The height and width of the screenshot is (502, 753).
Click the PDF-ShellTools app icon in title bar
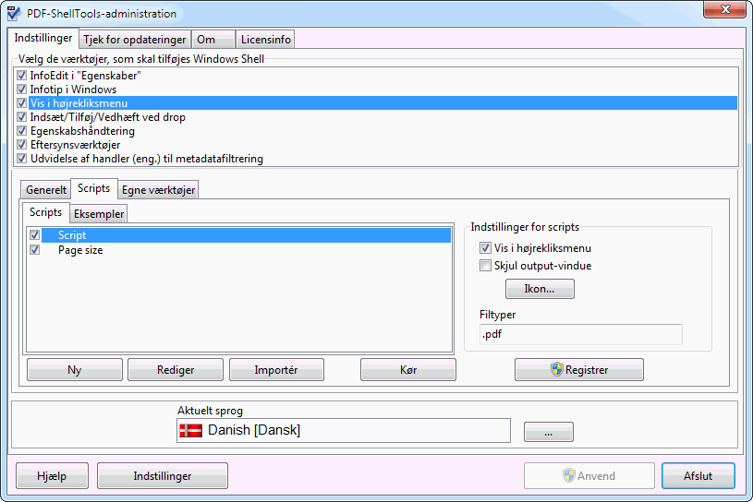click(x=14, y=14)
